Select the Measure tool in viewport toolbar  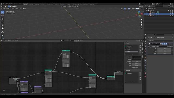pyautogui.click(x=2, y=35)
